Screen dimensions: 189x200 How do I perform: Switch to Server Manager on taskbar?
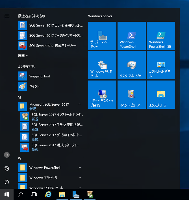(x=76, y=194)
